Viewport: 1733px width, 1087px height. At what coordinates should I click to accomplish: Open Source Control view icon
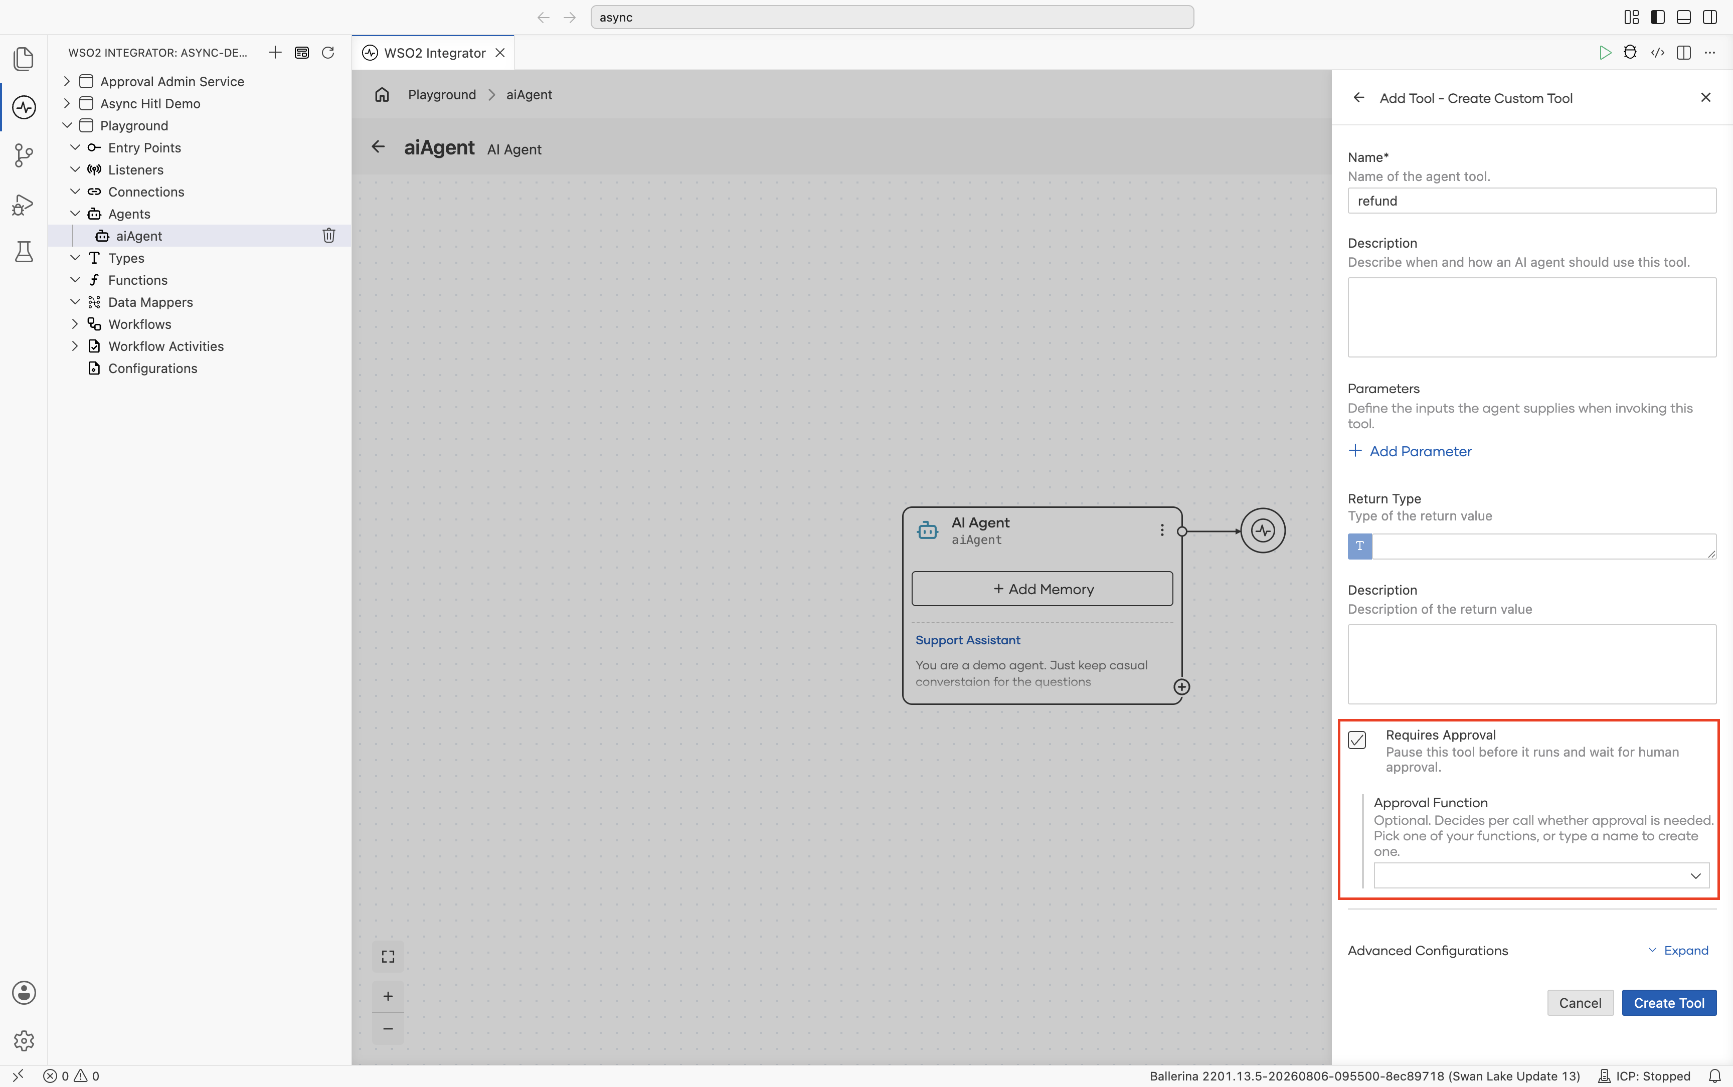[24, 155]
